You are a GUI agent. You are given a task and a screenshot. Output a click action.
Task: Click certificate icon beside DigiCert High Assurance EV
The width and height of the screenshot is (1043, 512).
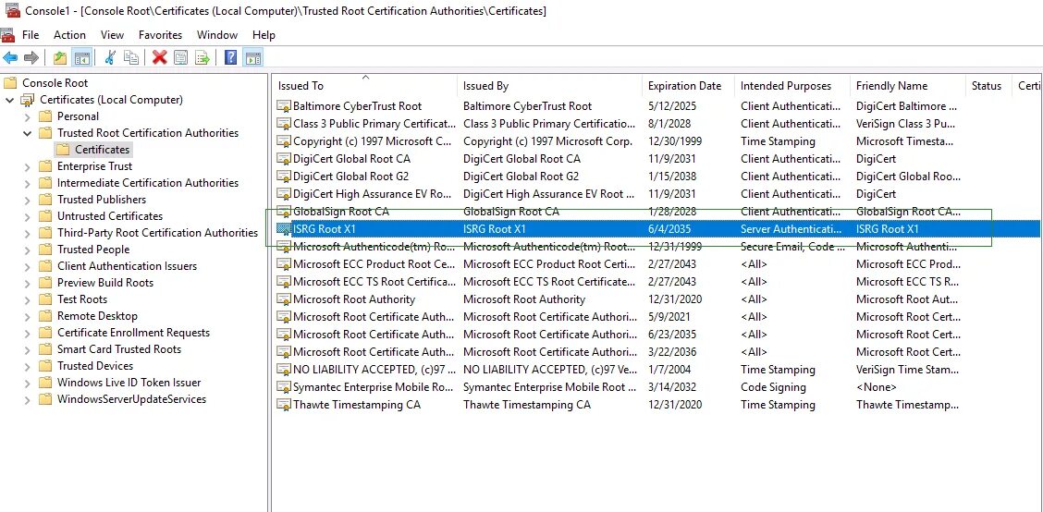tap(284, 194)
